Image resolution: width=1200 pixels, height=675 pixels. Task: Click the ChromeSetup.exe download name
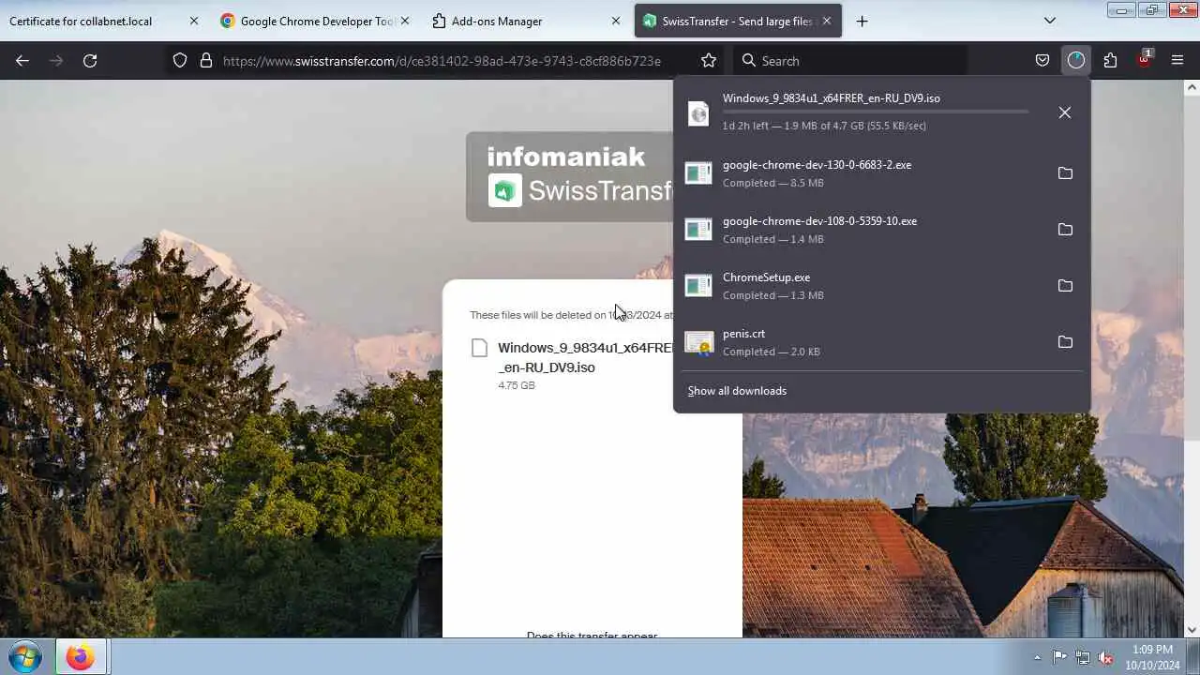coord(766,277)
